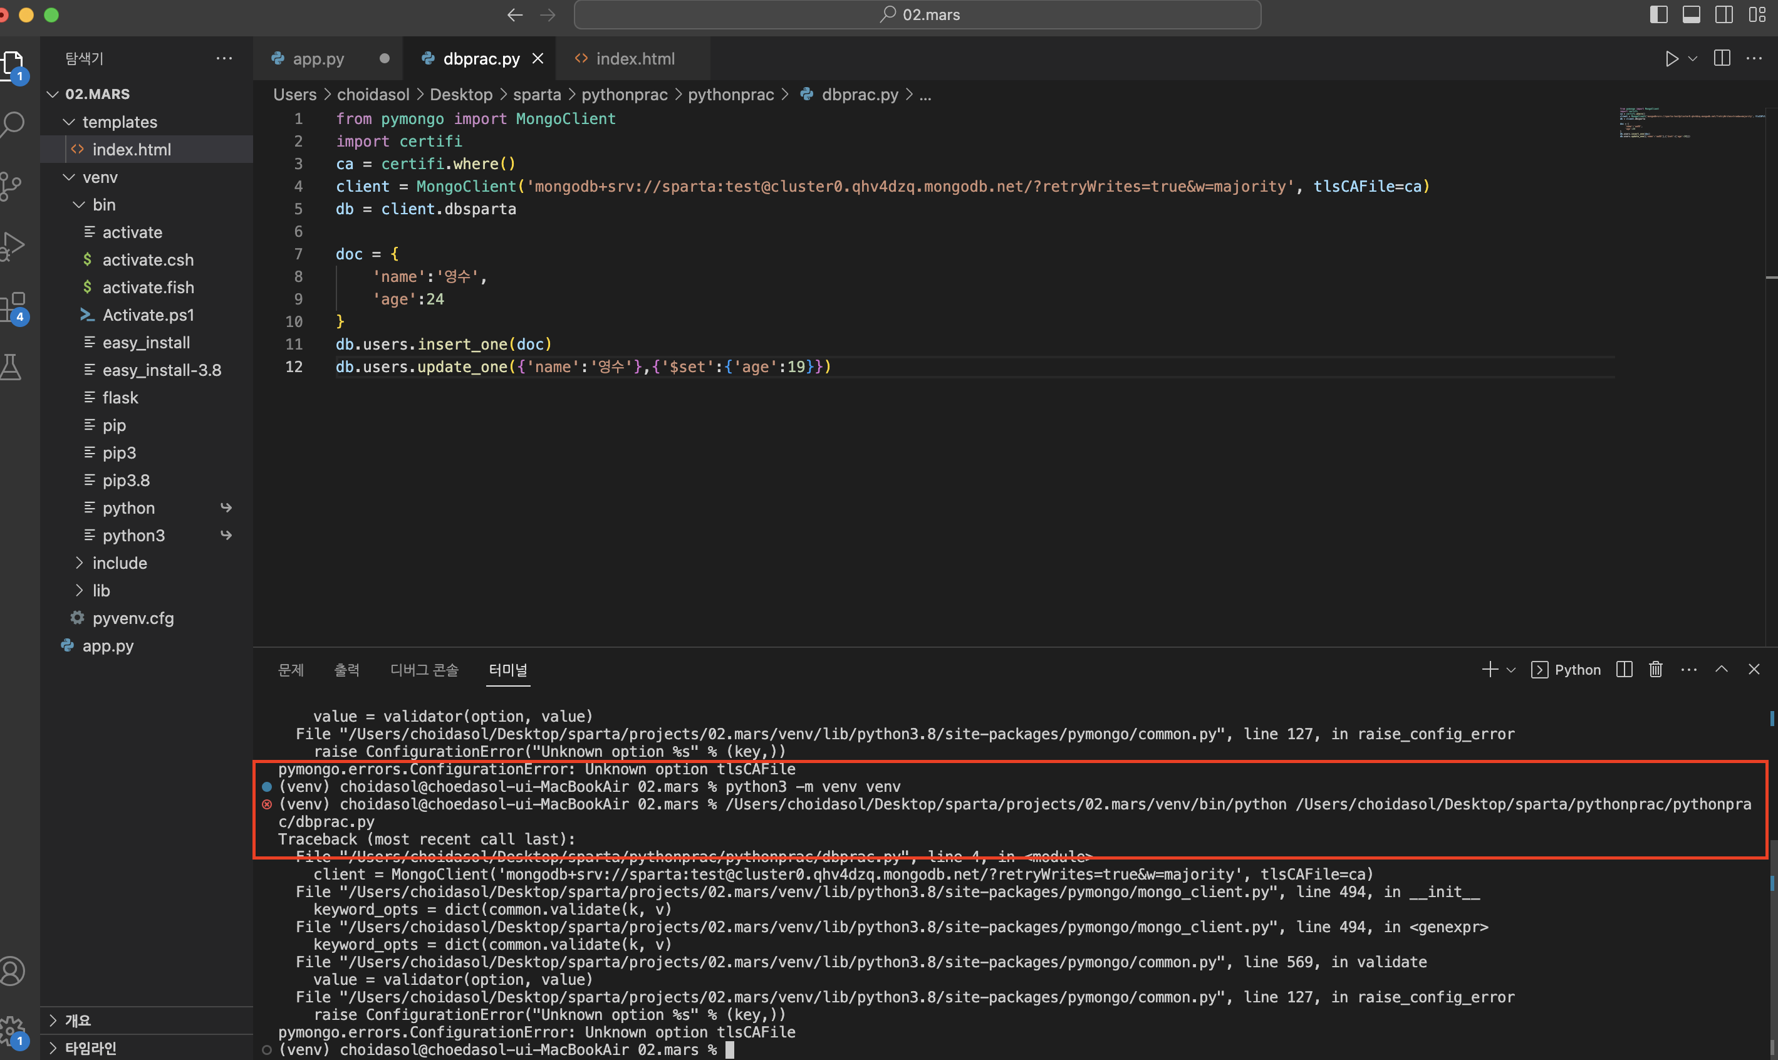Toggle the bottom panel visibility
The width and height of the screenshot is (1778, 1060).
coord(1692,14)
